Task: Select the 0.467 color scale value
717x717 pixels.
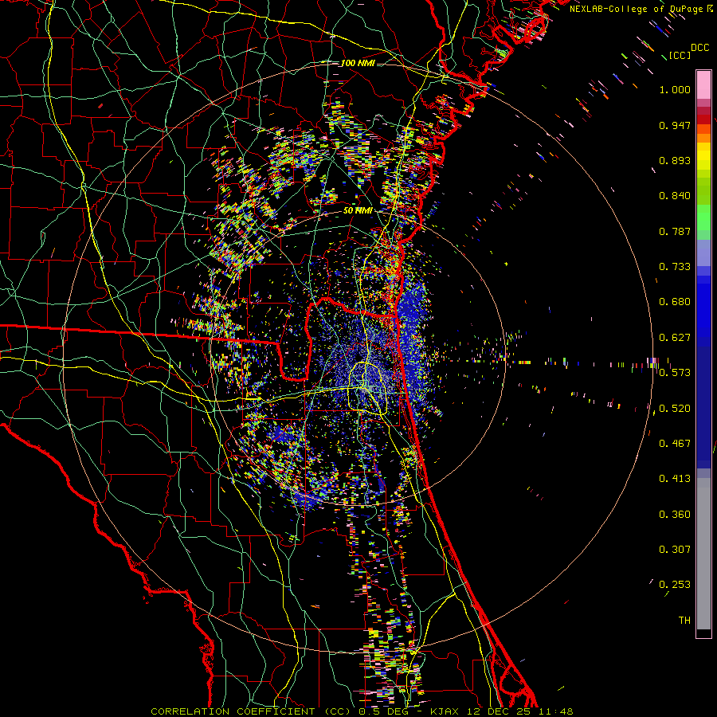Action: [675, 444]
